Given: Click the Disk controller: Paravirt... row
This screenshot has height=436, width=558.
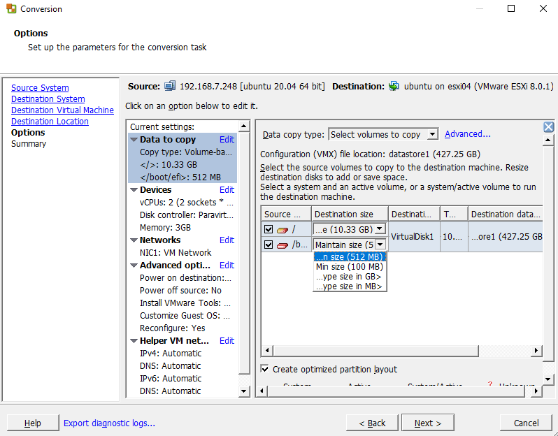Looking at the screenshot, I should click(187, 215).
